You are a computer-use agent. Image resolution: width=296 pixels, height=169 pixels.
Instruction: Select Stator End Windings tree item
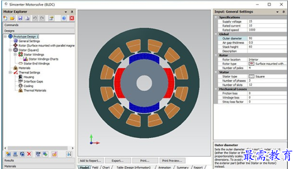point(36,64)
